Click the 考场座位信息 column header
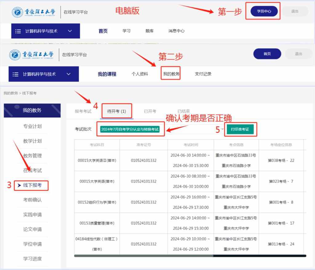Viewport: 315px width, 270px height. (281, 145)
